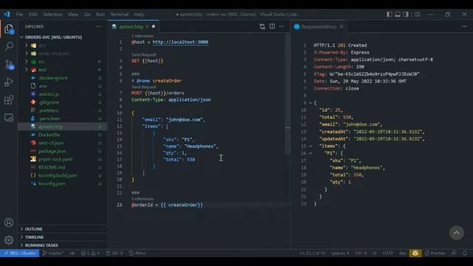
Task: Fold the response JSON root at line 9
Action: click(x=310, y=103)
